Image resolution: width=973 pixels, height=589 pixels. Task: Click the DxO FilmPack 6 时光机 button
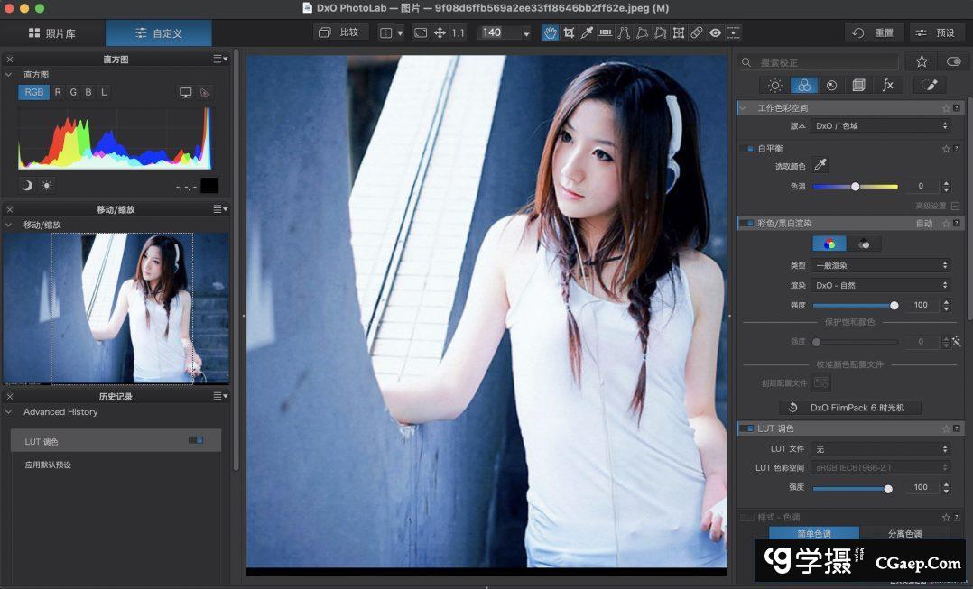point(848,408)
